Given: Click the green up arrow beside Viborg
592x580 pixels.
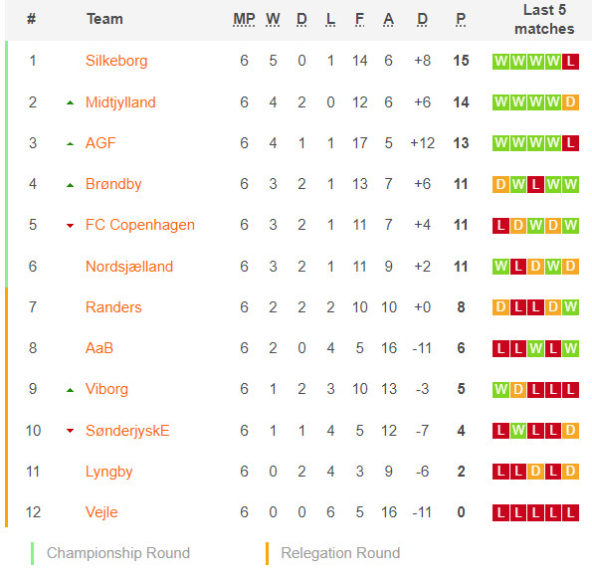Looking at the screenshot, I should click(x=70, y=390).
